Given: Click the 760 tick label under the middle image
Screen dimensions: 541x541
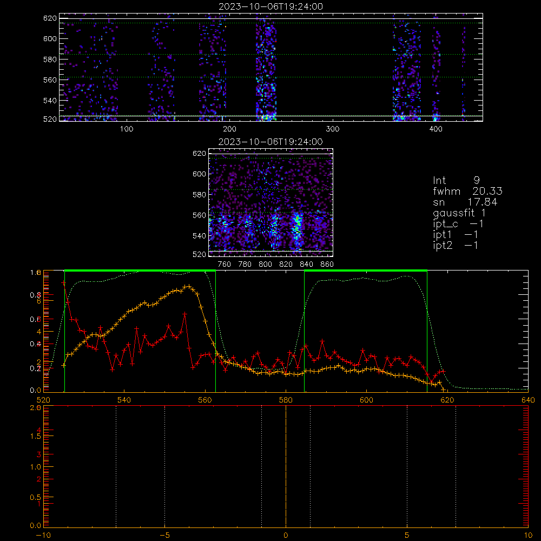Looking at the screenshot, I should tap(225, 265).
